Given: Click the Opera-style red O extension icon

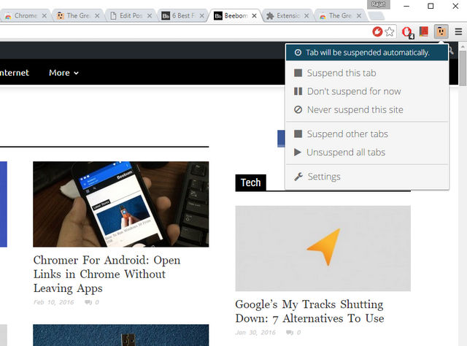Looking at the screenshot, I should pos(407,32).
